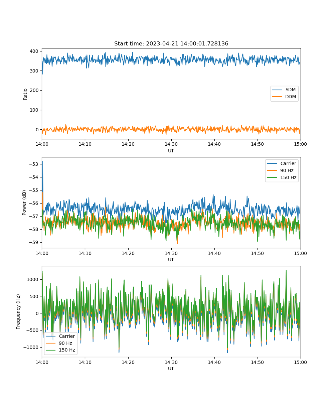This screenshot has height=401, width=334.
Task: Click the 500 tick label on Frequency axis
Action: (x=35, y=296)
